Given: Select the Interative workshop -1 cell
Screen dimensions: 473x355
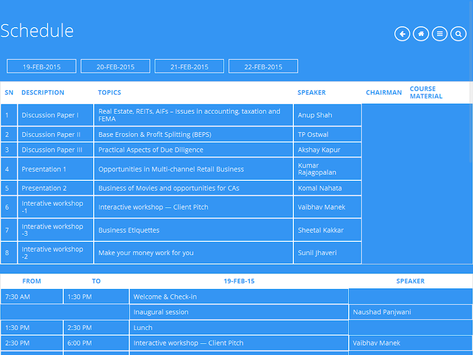Looking at the screenshot, I should point(56,207).
